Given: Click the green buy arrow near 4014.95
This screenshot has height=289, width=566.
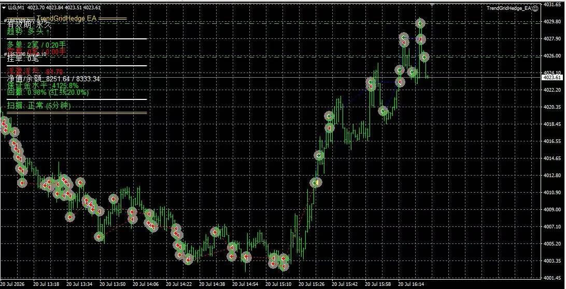Looking at the screenshot, I should click(319, 155).
